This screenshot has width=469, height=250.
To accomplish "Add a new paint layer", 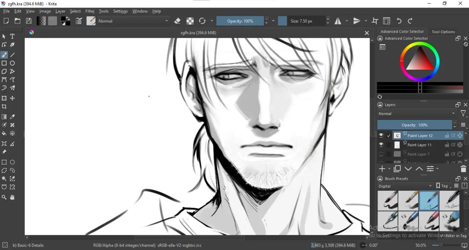I will click(x=382, y=169).
